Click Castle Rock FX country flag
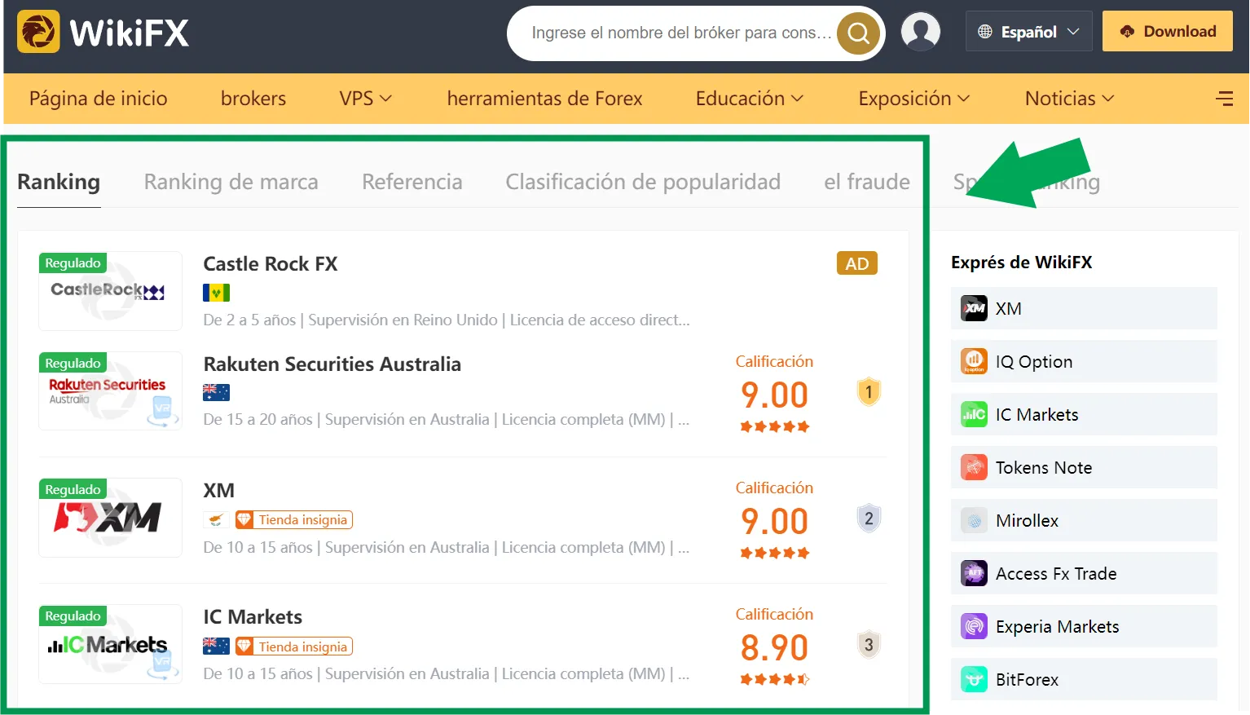 tap(216, 293)
